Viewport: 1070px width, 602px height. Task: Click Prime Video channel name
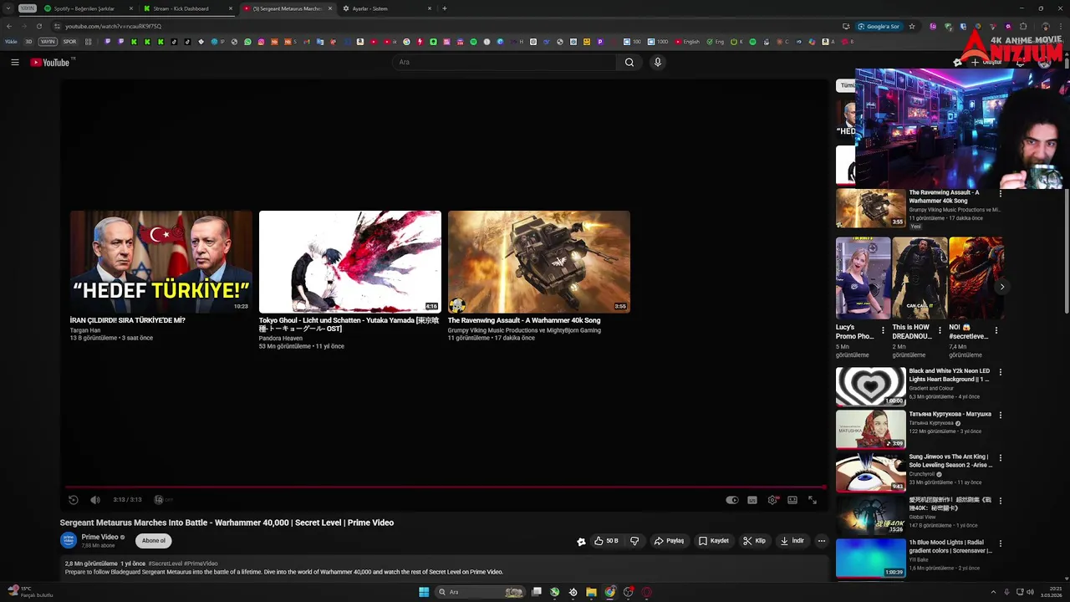pyautogui.click(x=99, y=537)
